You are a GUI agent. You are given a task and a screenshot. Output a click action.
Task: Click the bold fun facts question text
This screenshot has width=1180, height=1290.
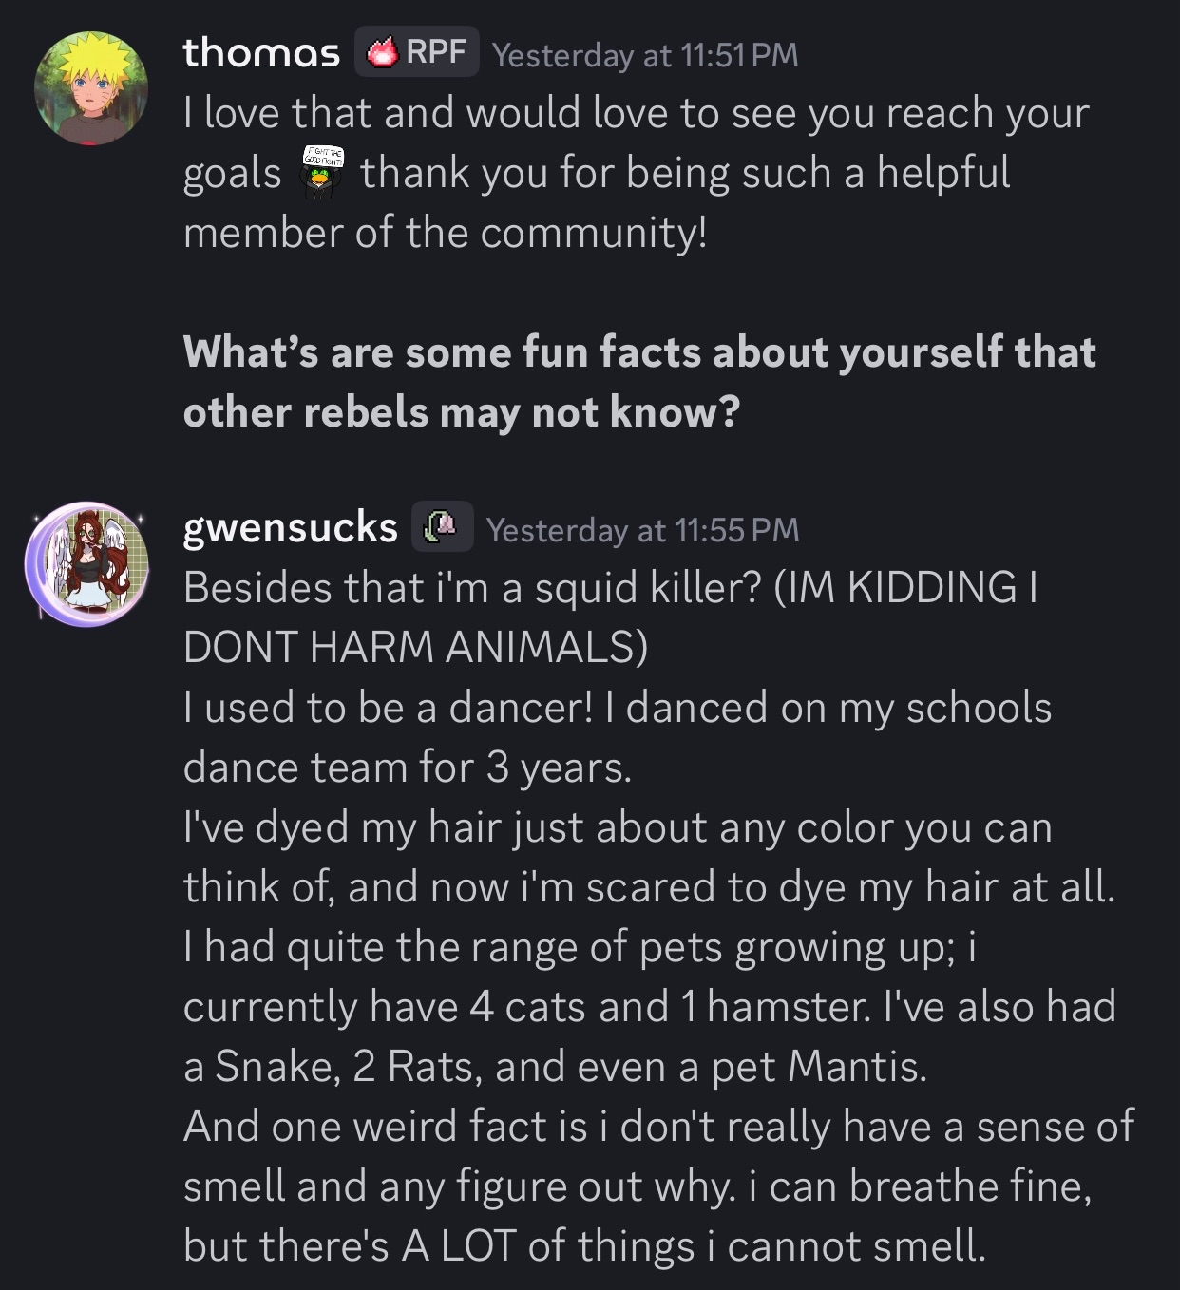click(638, 382)
